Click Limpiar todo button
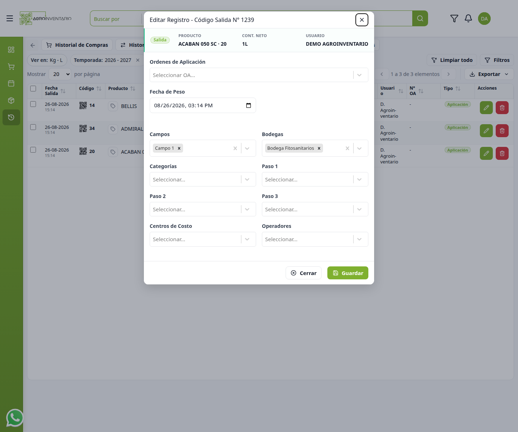518x432 pixels. click(x=452, y=60)
